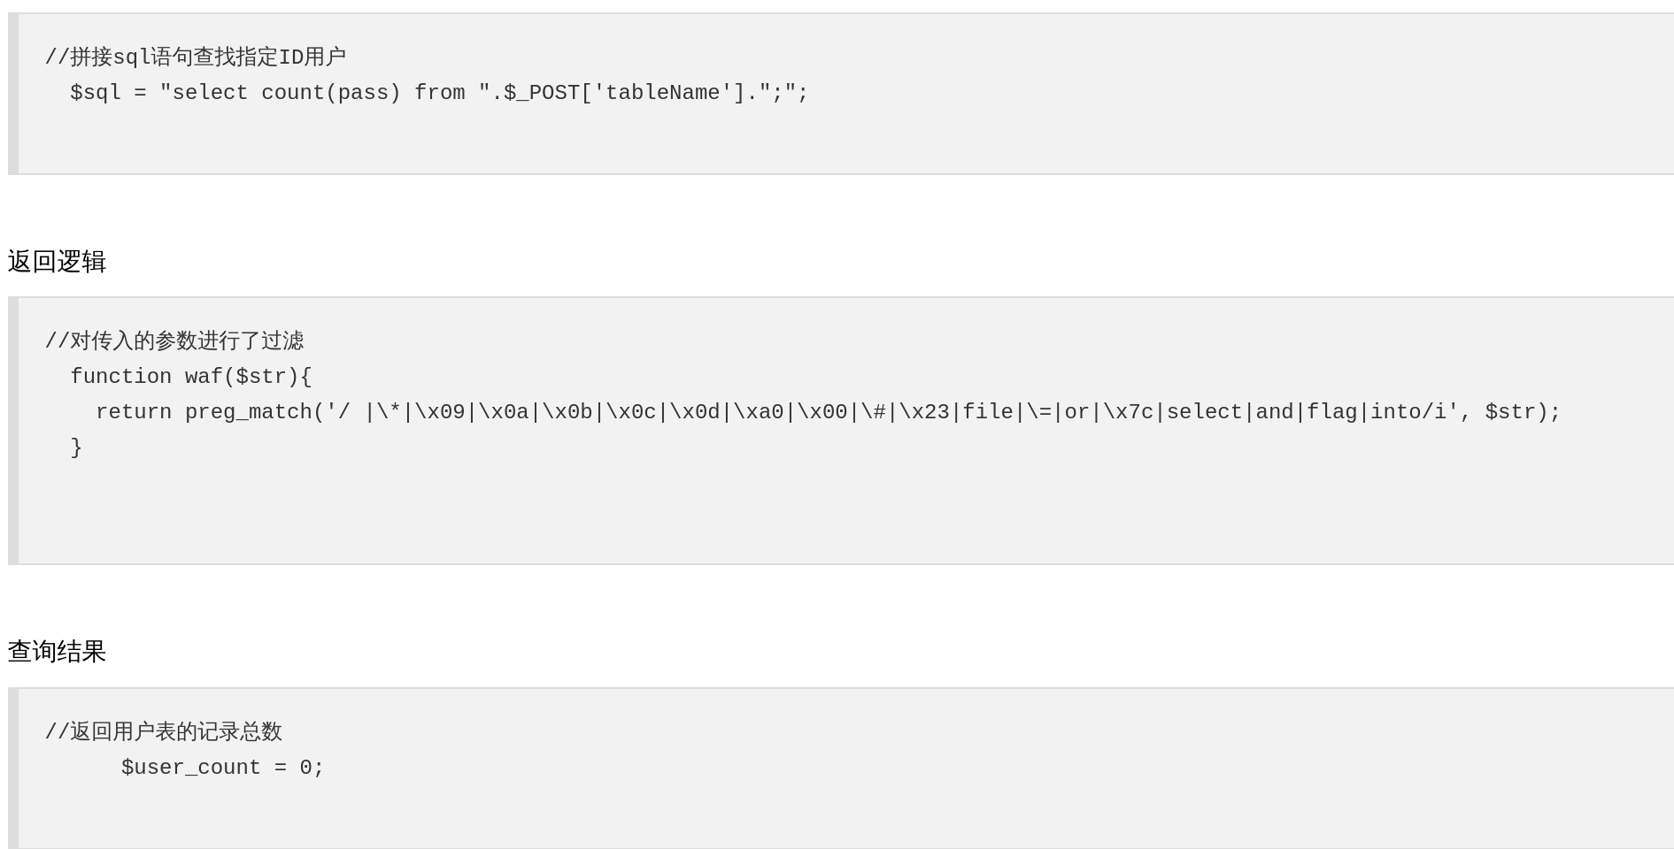This screenshot has height=849, width=1674.
Task: Click the preg_match call in return line
Action: point(248,412)
